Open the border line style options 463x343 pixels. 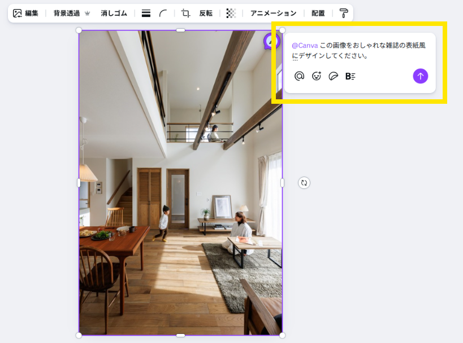point(146,13)
